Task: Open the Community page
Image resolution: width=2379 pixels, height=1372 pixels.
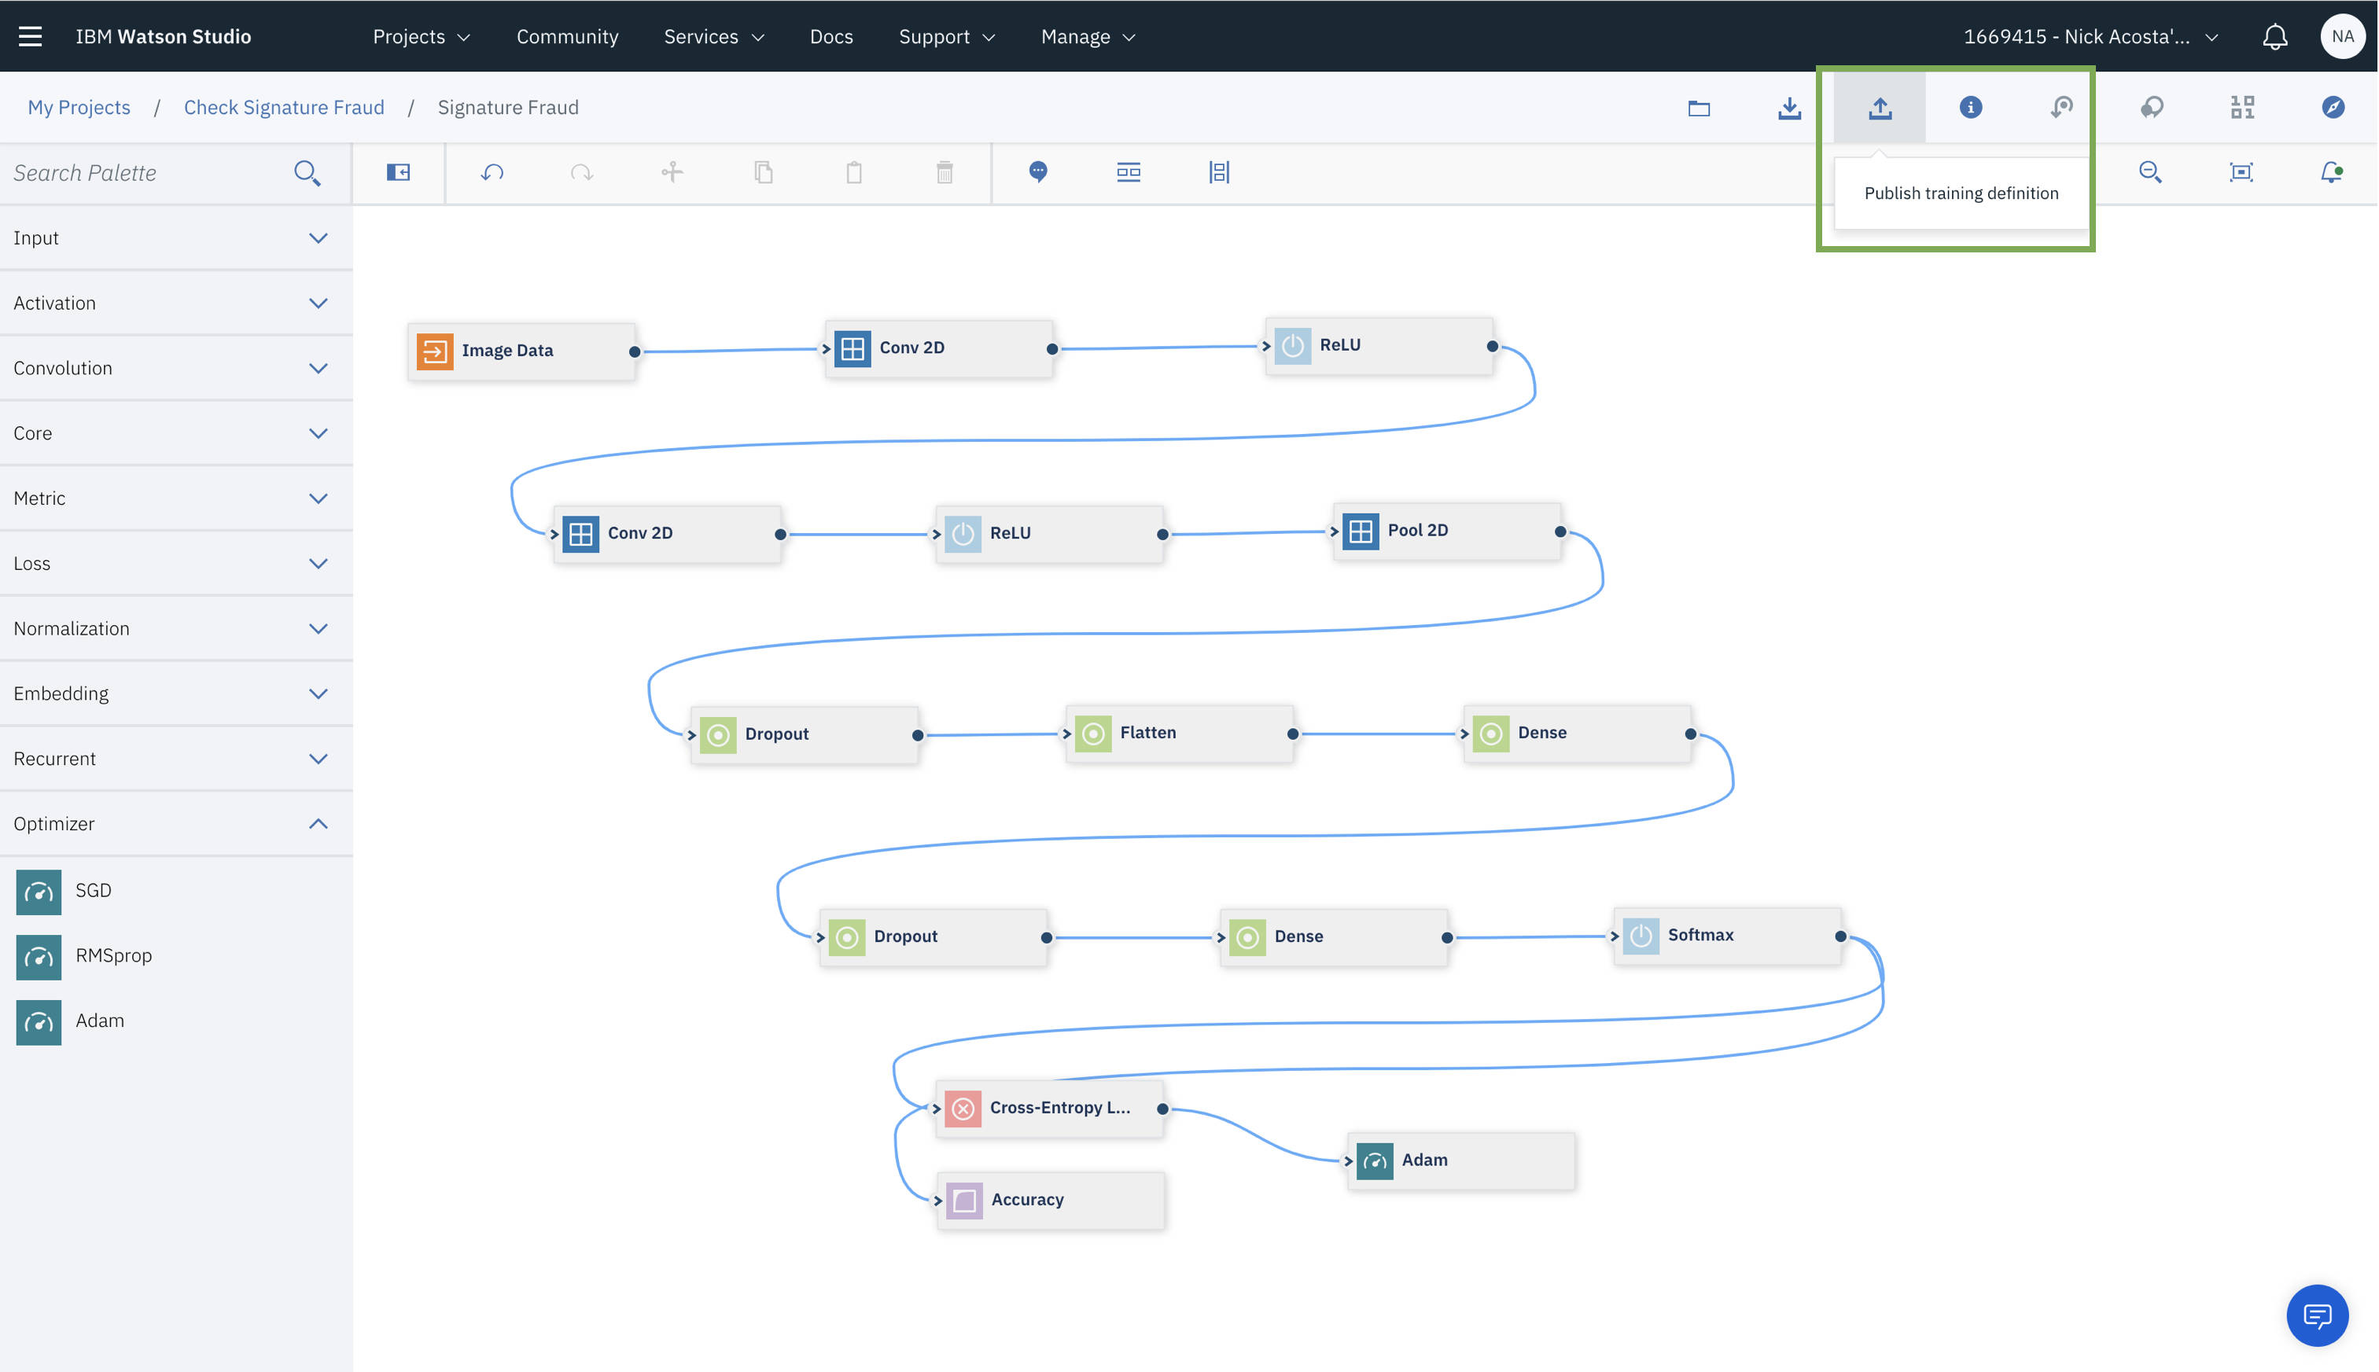Action: [x=566, y=37]
